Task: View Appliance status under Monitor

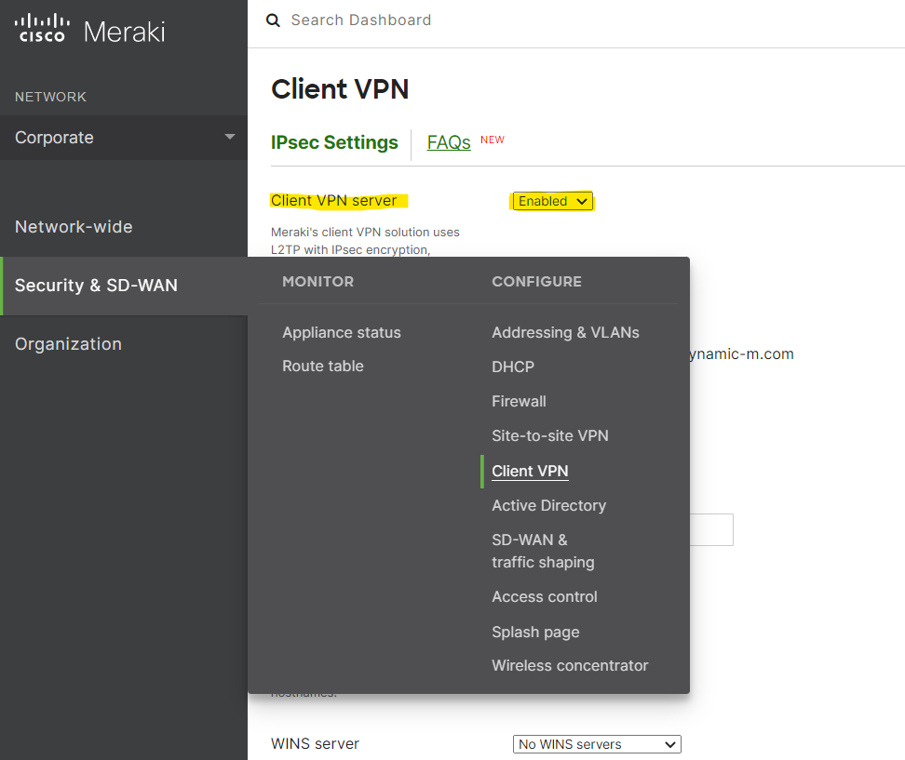Action: coord(341,332)
